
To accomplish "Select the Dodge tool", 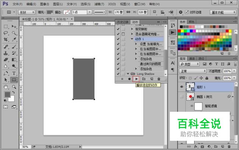I will point(14,66).
